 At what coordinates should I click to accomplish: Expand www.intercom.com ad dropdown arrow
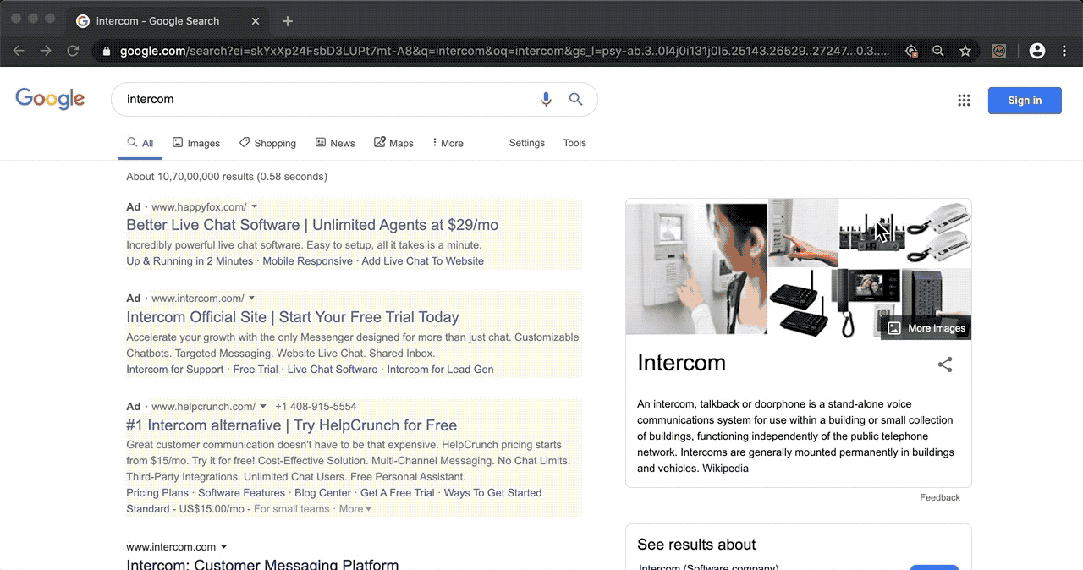pos(251,298)
